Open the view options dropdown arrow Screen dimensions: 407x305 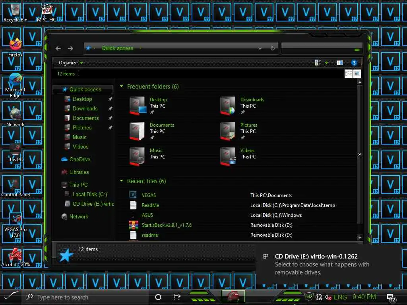click(327, 63)
